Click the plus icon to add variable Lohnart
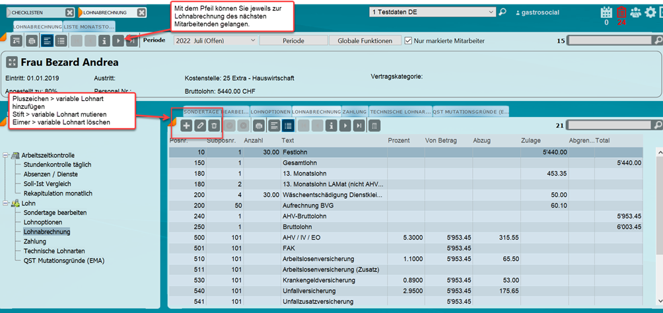Screen dimensions: 663x313 tap(187, 125)
